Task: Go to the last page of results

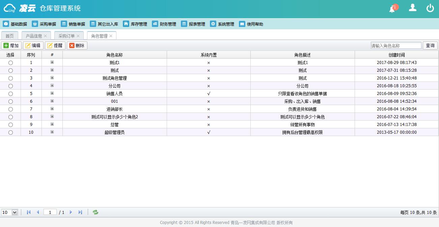Action: pos(80,212)
